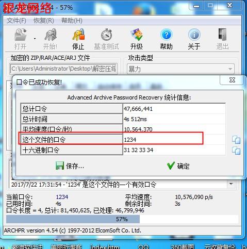247x249 pixels.
Task: Copy the hexadecimal password icon
Action: pos(236,151)
